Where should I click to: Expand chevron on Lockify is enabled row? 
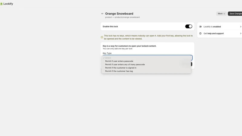point(240,27)
